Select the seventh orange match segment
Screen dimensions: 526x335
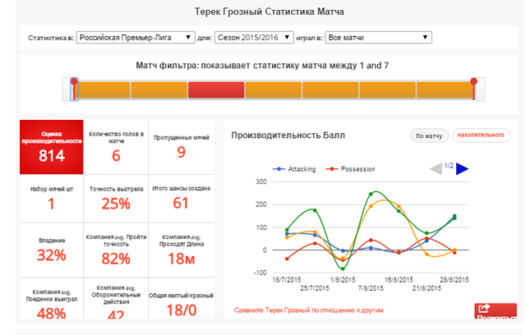445,89
